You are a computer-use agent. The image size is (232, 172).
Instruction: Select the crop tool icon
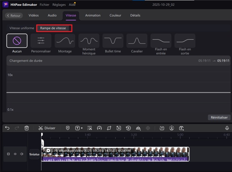click(109, 128)
